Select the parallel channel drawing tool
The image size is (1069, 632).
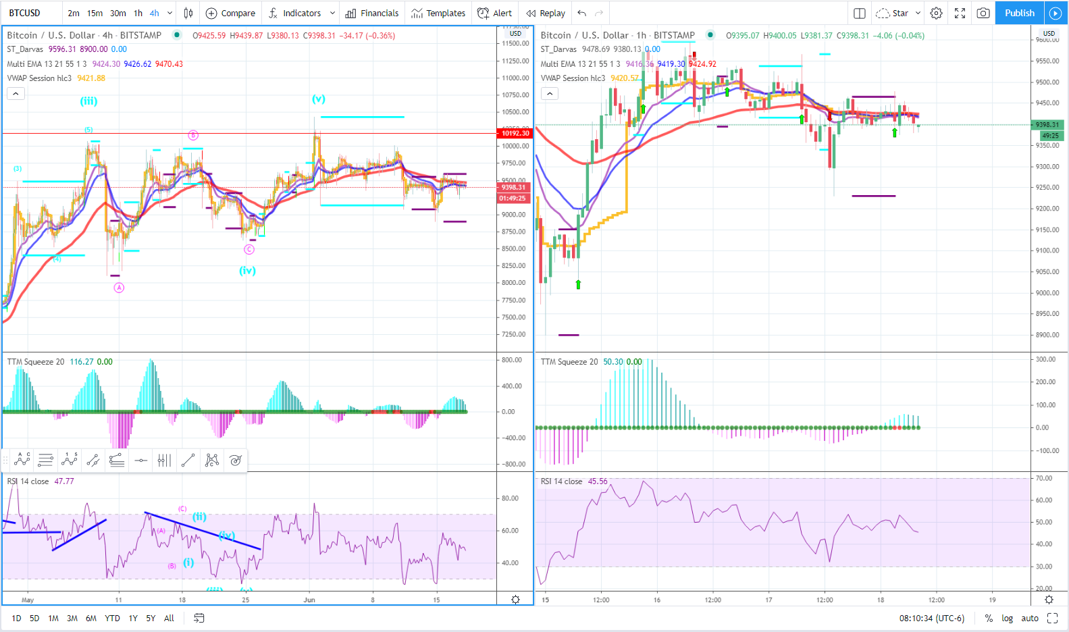click(93, 460)
